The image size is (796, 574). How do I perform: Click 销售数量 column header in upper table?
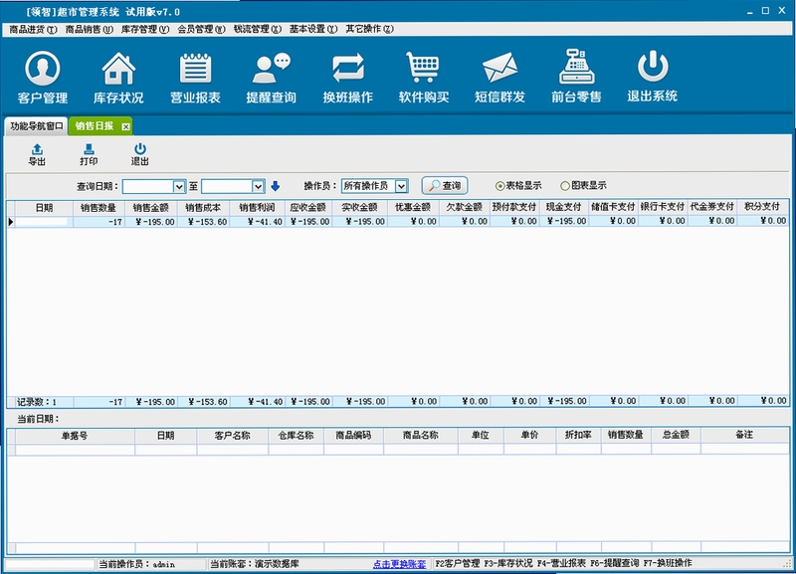click(99, 208)
